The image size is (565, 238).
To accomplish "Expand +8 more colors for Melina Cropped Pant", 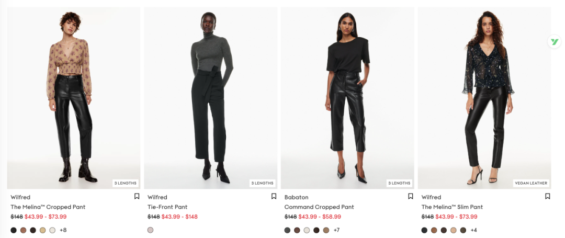I will click(63, 230).
